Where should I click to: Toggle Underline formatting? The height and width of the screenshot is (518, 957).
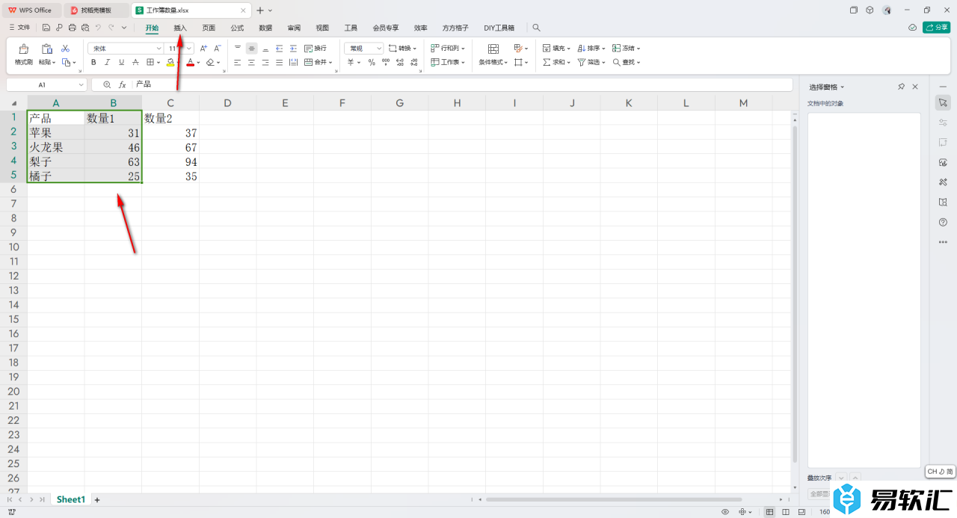[x=122, y=63]
